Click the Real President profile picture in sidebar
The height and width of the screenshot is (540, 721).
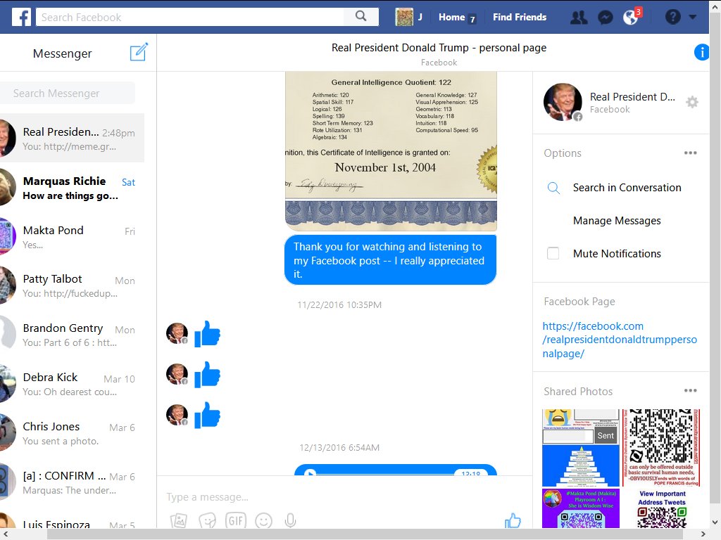[563, 102]
